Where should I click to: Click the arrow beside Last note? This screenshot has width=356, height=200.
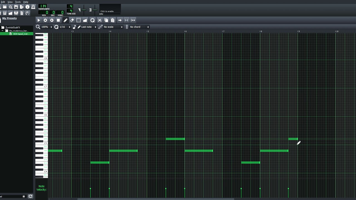pyautogui.click(x=95, y=27)
